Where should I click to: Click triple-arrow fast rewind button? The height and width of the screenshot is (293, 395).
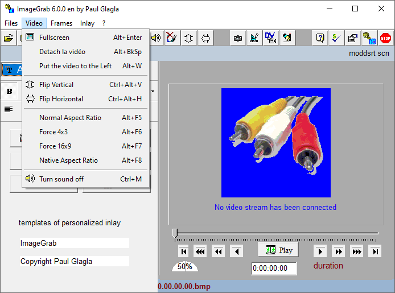[200, 251]
